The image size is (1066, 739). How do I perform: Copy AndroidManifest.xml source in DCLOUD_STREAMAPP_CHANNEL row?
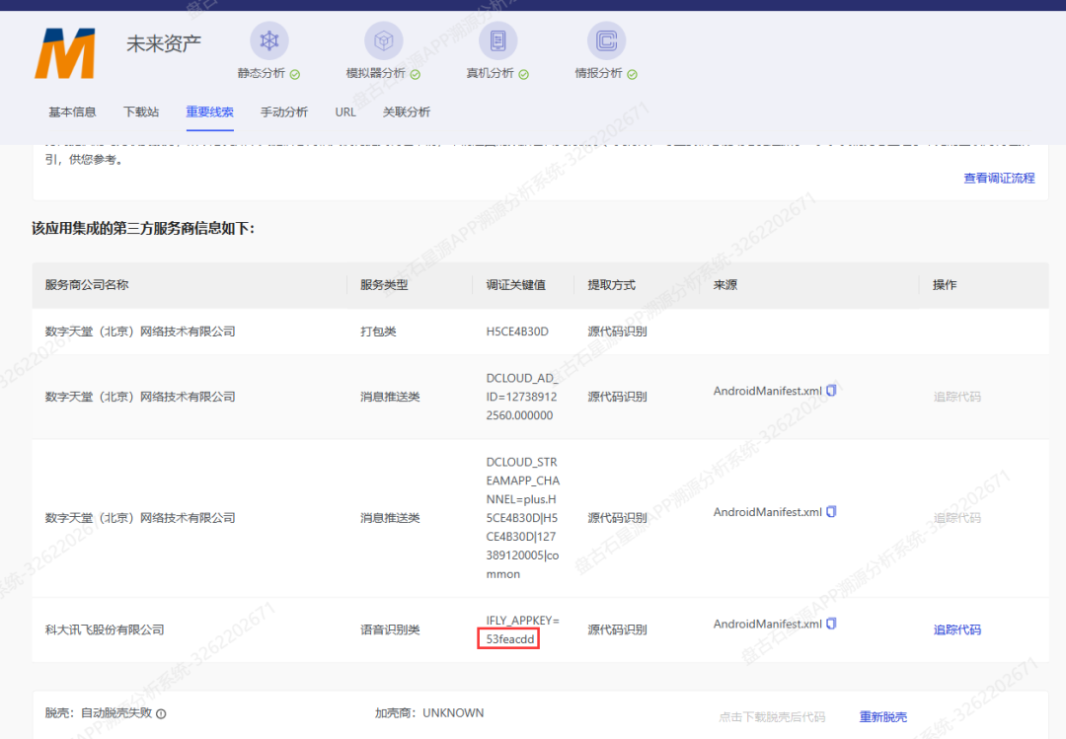coord(831,511)
